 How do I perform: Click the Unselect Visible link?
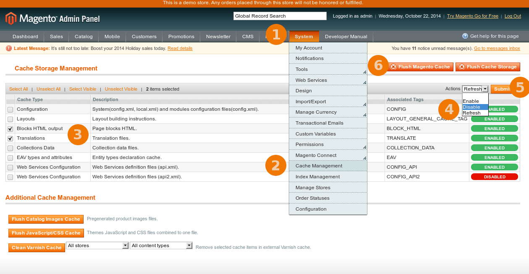point(121,89)
